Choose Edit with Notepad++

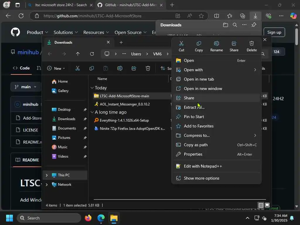point(217,166)
